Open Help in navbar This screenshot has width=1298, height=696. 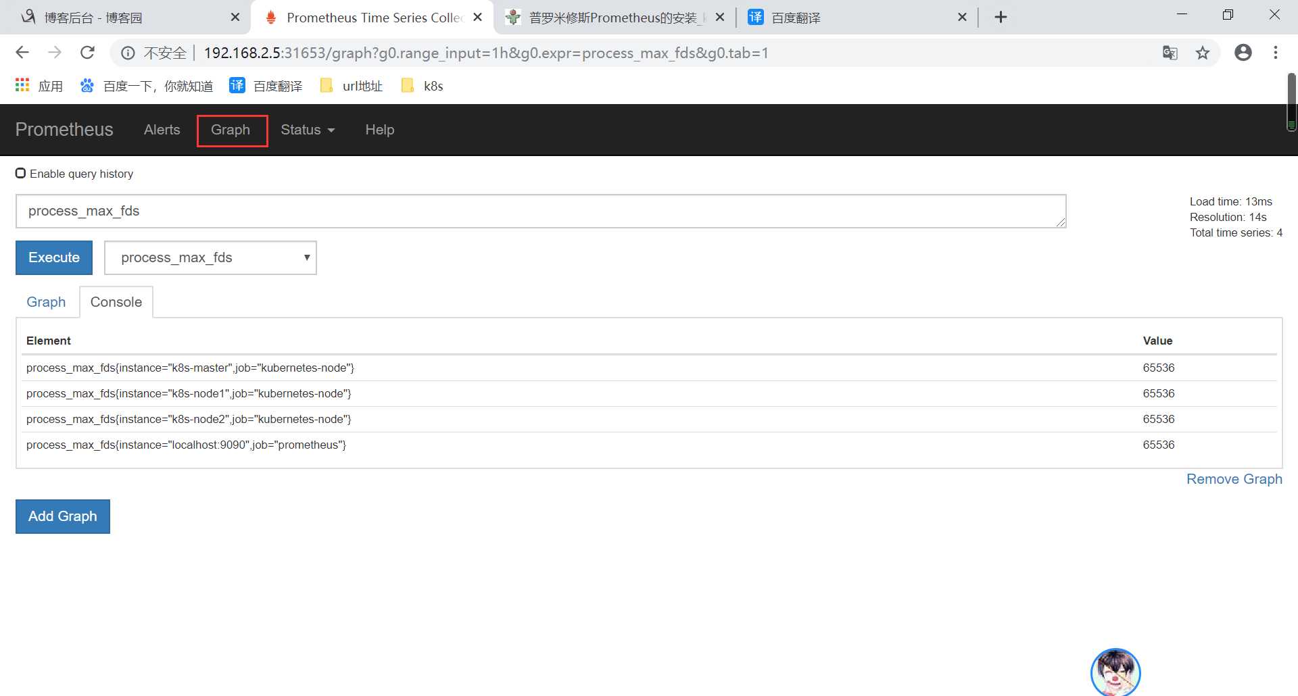pos(380,130)
